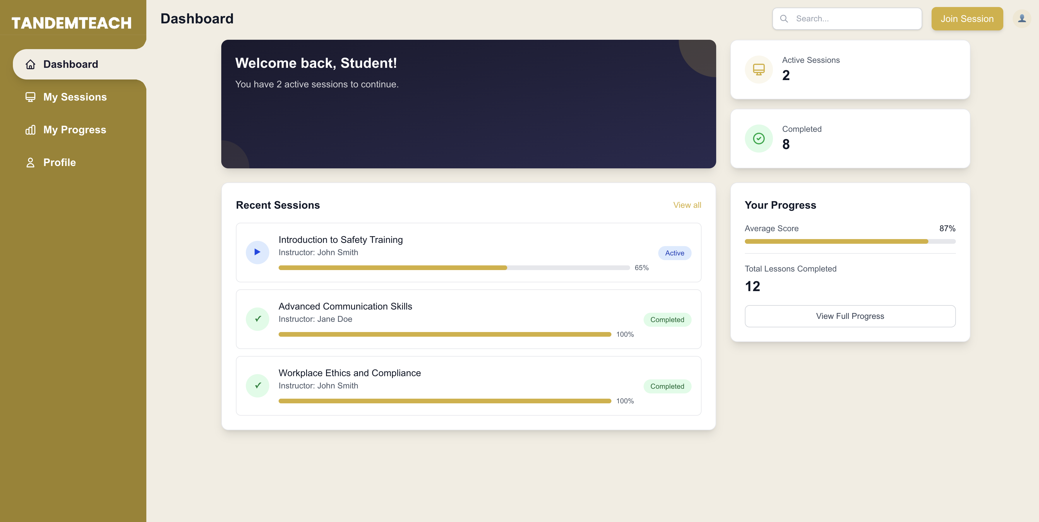Open the Dashboard navigation item
The image size is (1039, 522).
coord(71,64)
